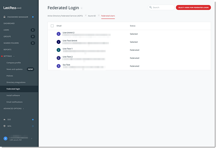This screenshot has height=149, width=217.
Task: Open the Azure AD tab
Action: [92, 16]
